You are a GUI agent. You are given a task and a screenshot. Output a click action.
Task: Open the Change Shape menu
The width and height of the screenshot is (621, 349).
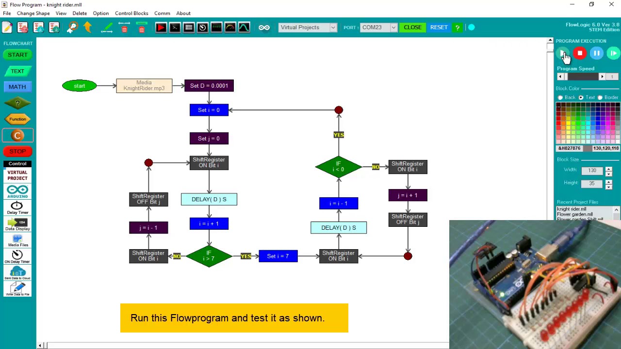click(33, 13)
